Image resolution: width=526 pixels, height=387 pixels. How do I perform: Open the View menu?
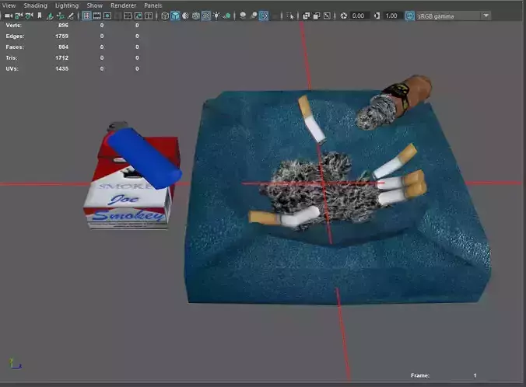click(9, 5)
